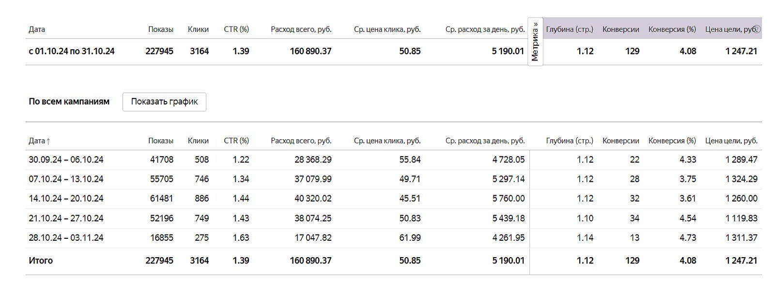Toggle sort arrow on Дата ↑ column header
Viewport: 775px width, 290px height.
[39, 141]
